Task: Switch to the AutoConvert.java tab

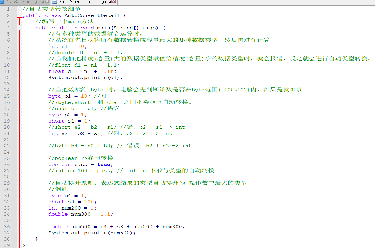Action: tap(25, 2)
